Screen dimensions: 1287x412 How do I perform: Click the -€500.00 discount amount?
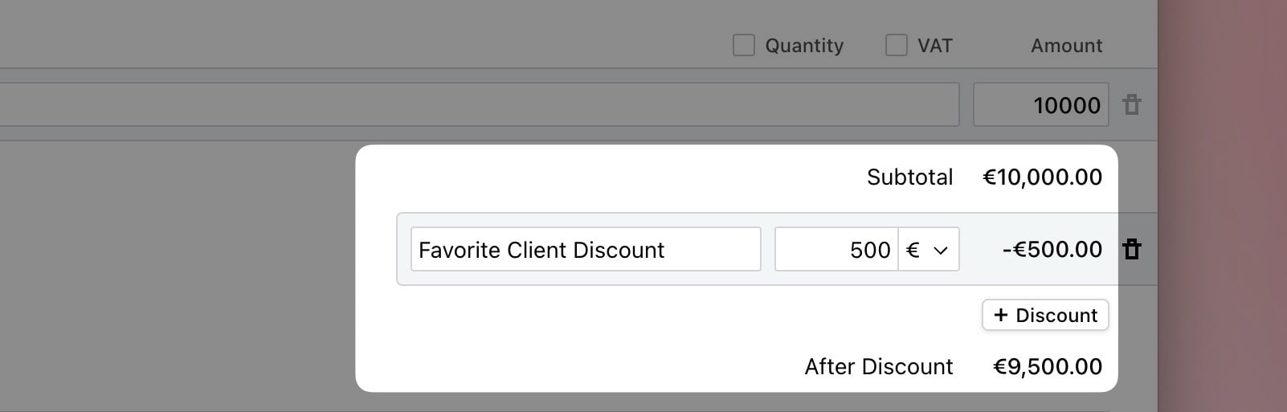(x=1052, y=250)
